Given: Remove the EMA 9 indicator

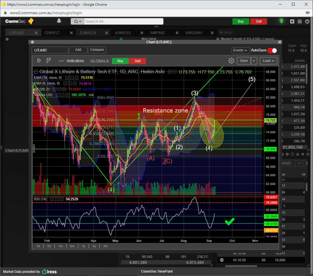Looking at the screenshot, I should pos(74,83).
